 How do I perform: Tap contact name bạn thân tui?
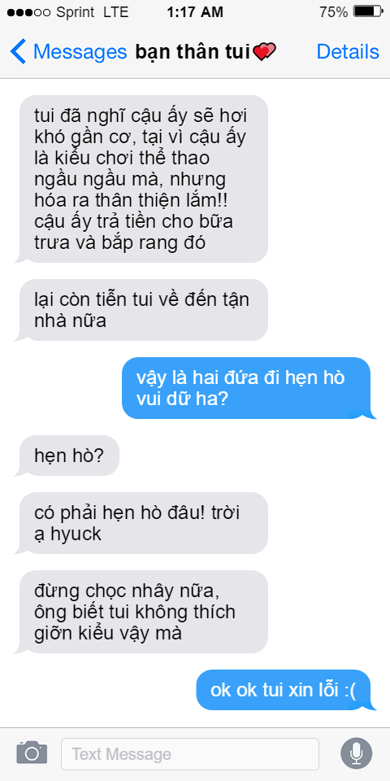pos(192,52)
